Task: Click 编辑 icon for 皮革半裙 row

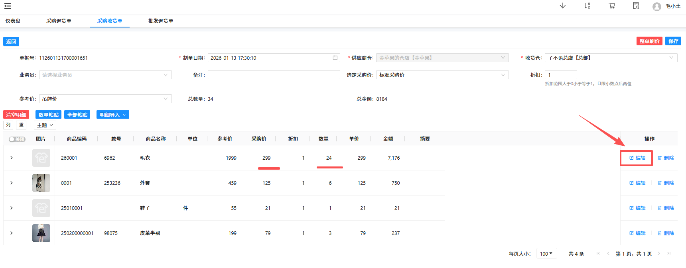Action: click(x=632, y=233)
